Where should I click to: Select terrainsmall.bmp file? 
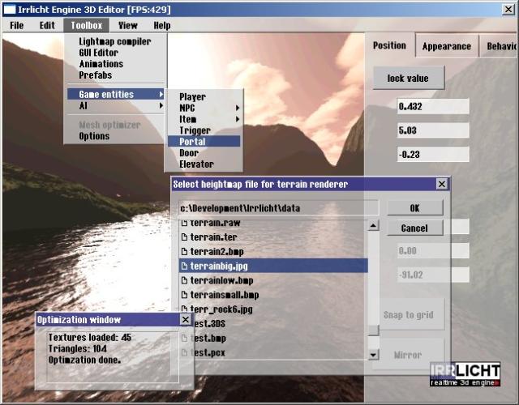[273, 295]
